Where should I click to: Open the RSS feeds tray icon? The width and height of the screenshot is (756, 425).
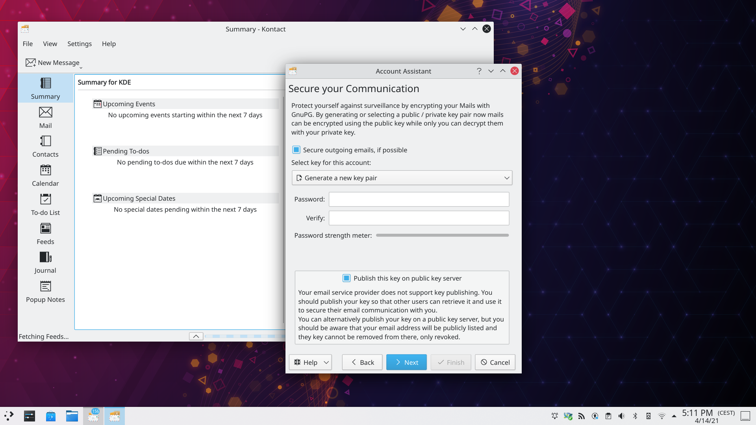click(x=581, y=416)
